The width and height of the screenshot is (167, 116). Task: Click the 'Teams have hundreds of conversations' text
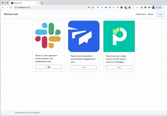(83, 59)
